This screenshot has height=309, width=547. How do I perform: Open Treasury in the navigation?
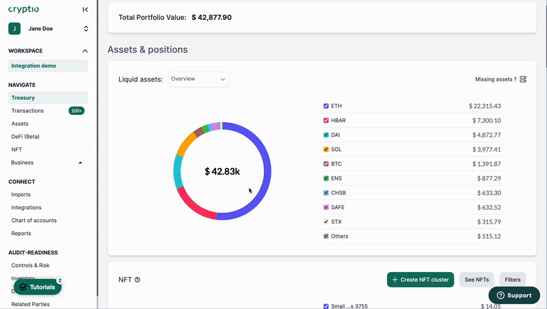point(48,98)
